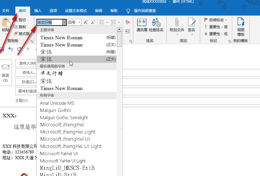
Task: Select Times New Roman (标题) theme font
Action: 77,38
